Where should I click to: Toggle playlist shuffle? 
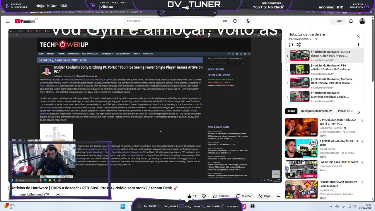coord(299,45)
